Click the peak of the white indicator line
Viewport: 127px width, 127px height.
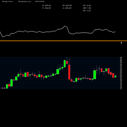(65, 26)
